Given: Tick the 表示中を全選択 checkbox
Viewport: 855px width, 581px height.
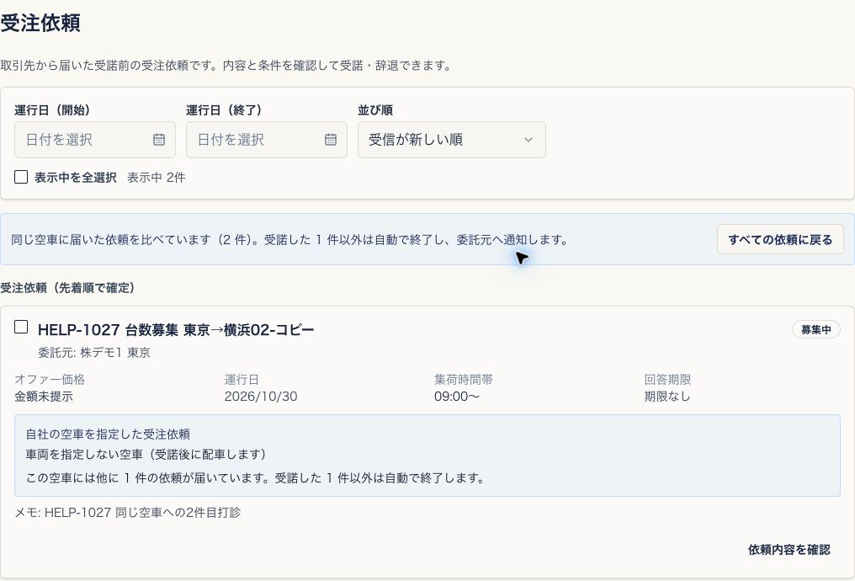Looking at the screenshot, I should [21, 177].
